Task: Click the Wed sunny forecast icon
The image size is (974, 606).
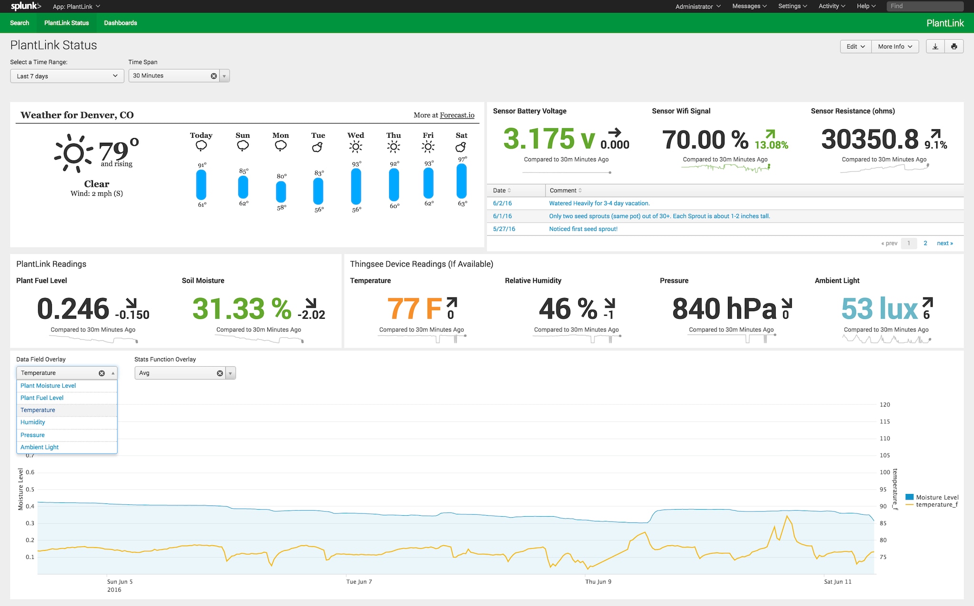Action: click(x=355, y=147)
